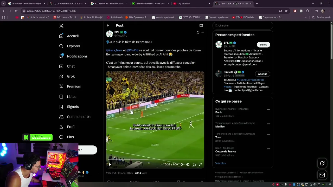Toggle picture-in-picture for the video
This screenshot has height=187, width=333.
(x=194, y=164)
